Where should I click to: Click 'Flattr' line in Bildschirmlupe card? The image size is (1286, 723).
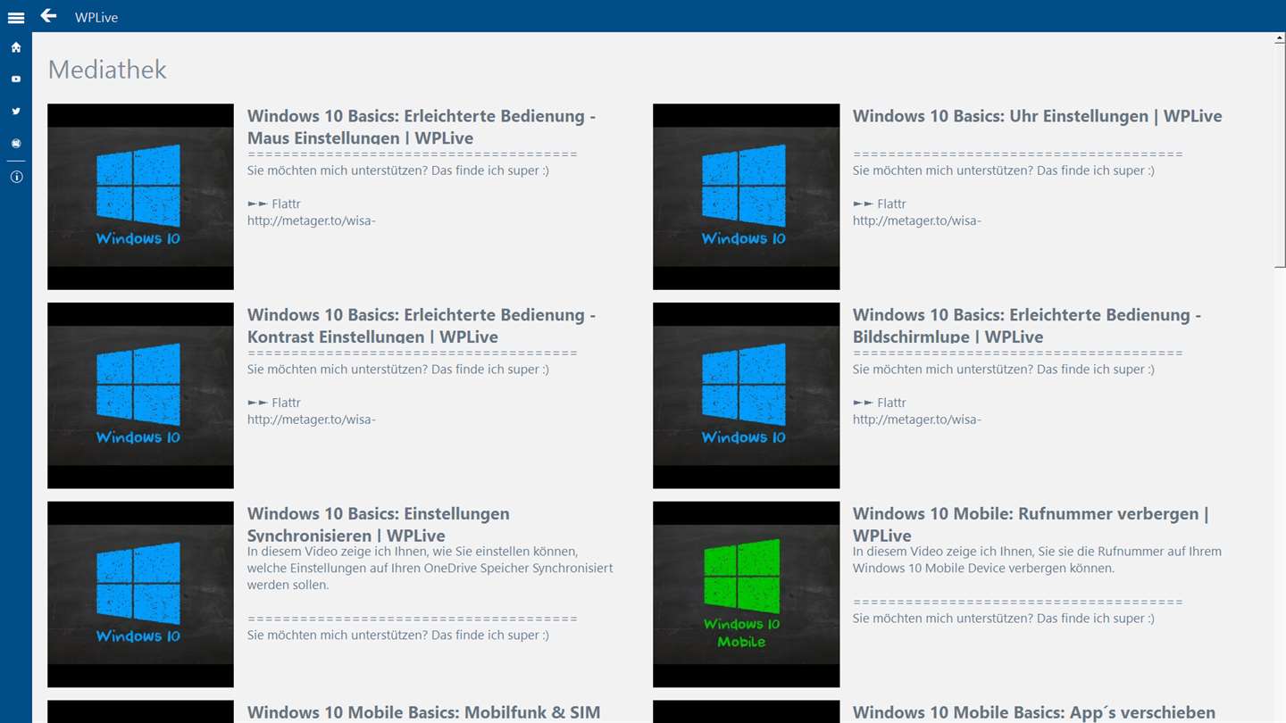(880, 403)
